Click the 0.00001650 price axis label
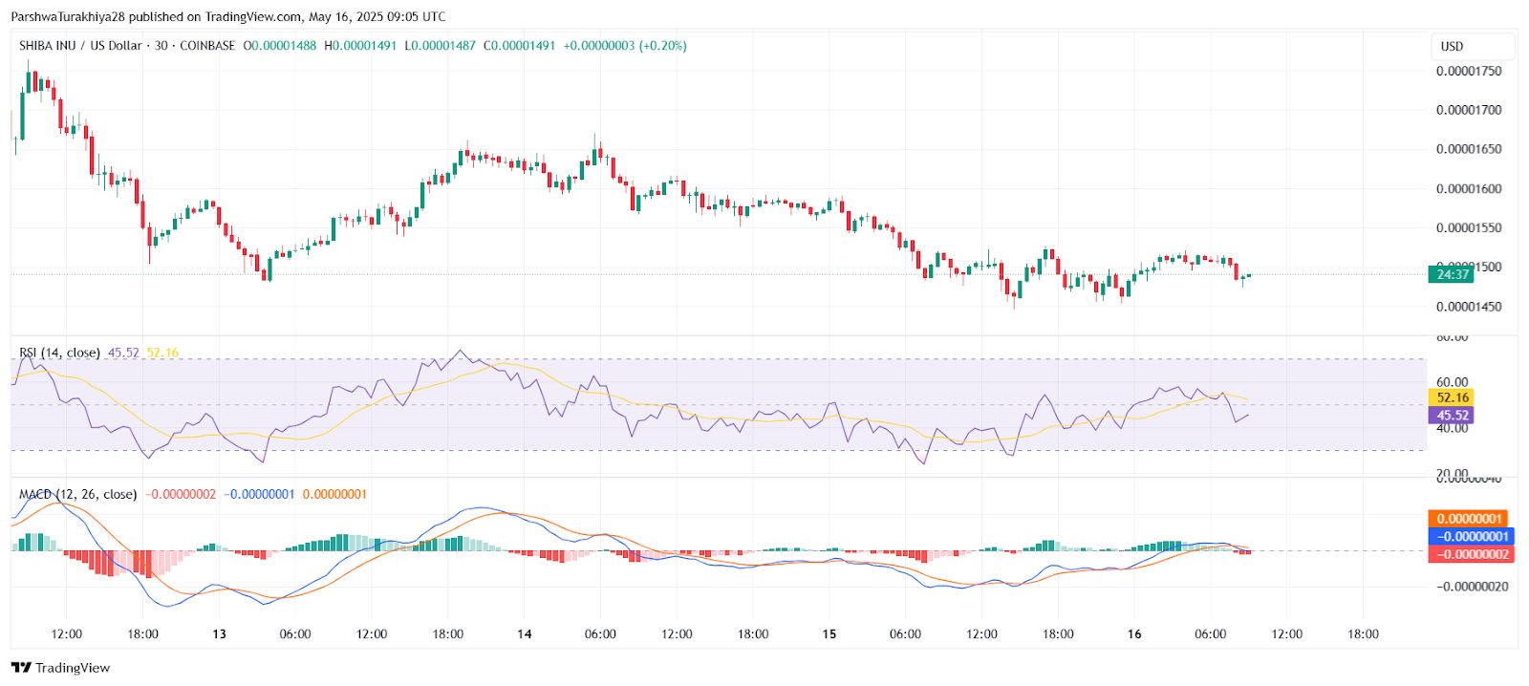The height and width of the screenshot is (686, 1529). click(x=1469, y=149)
